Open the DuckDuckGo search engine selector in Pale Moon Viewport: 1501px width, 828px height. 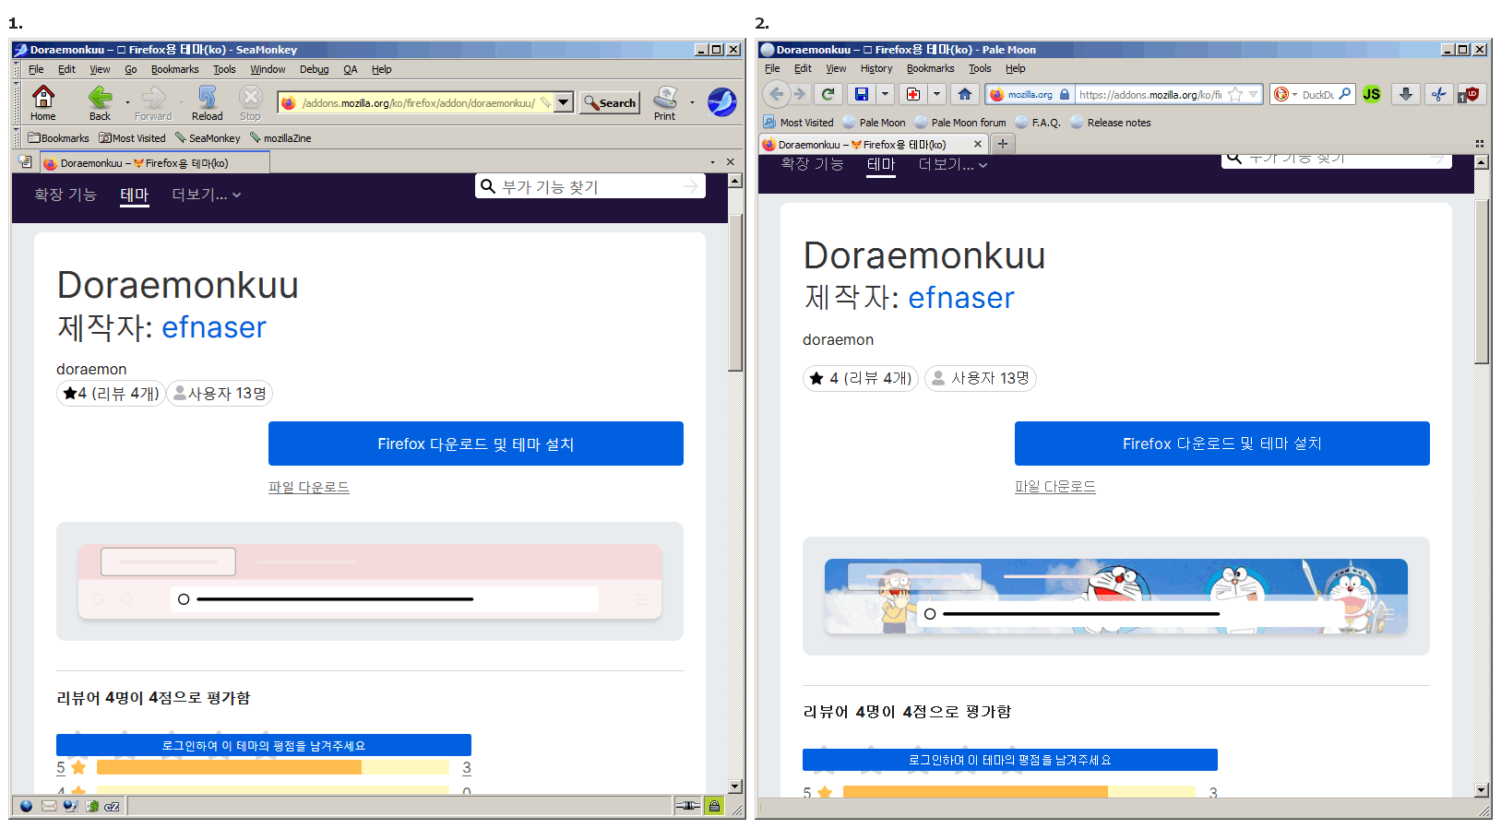(1285, 94)
